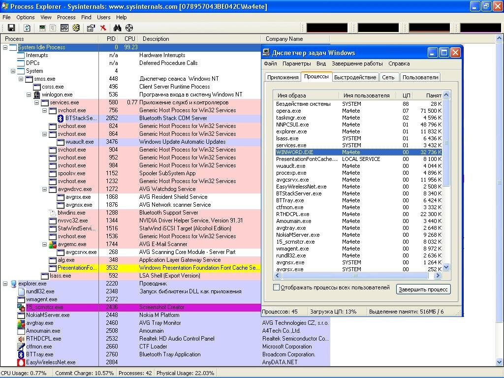Open Task Manager's Завершение работы menu
Viewport: 504px width, 378px height.
(x=357, y=63)
